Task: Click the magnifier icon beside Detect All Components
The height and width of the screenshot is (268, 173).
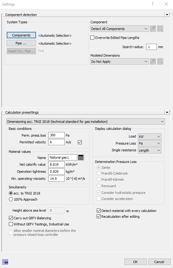Action: [x=160, y=28]
